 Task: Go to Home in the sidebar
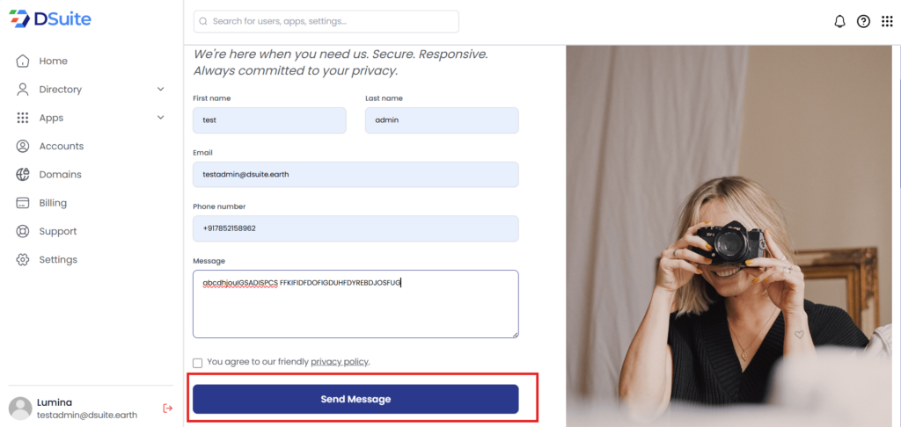pos(53,62)
